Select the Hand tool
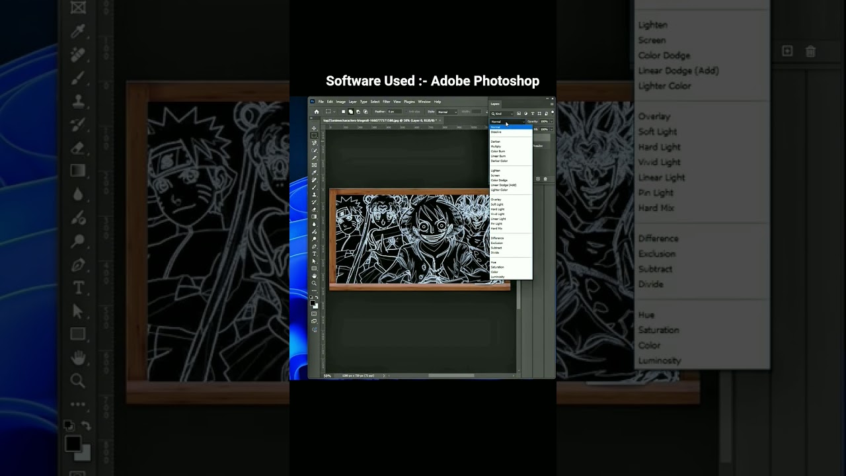The image size is (846, 476). pyautogui.click(x=314, y=276)
